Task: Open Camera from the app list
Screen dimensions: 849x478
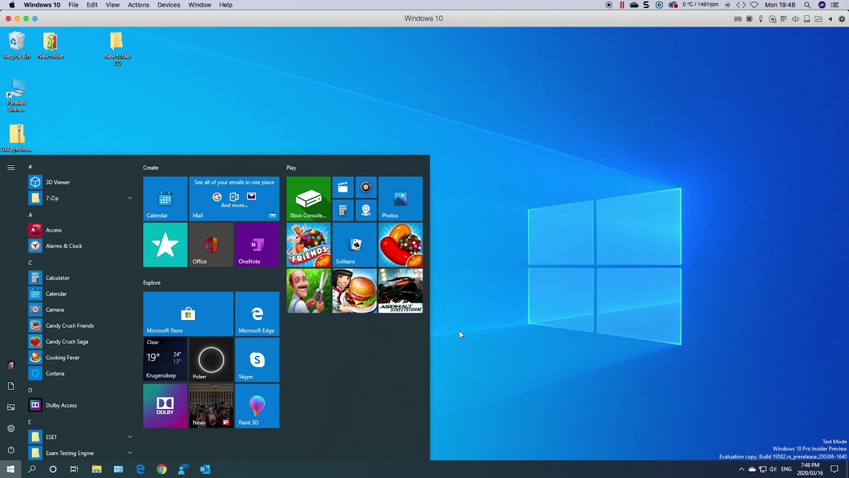Action: tap(80, 309)
